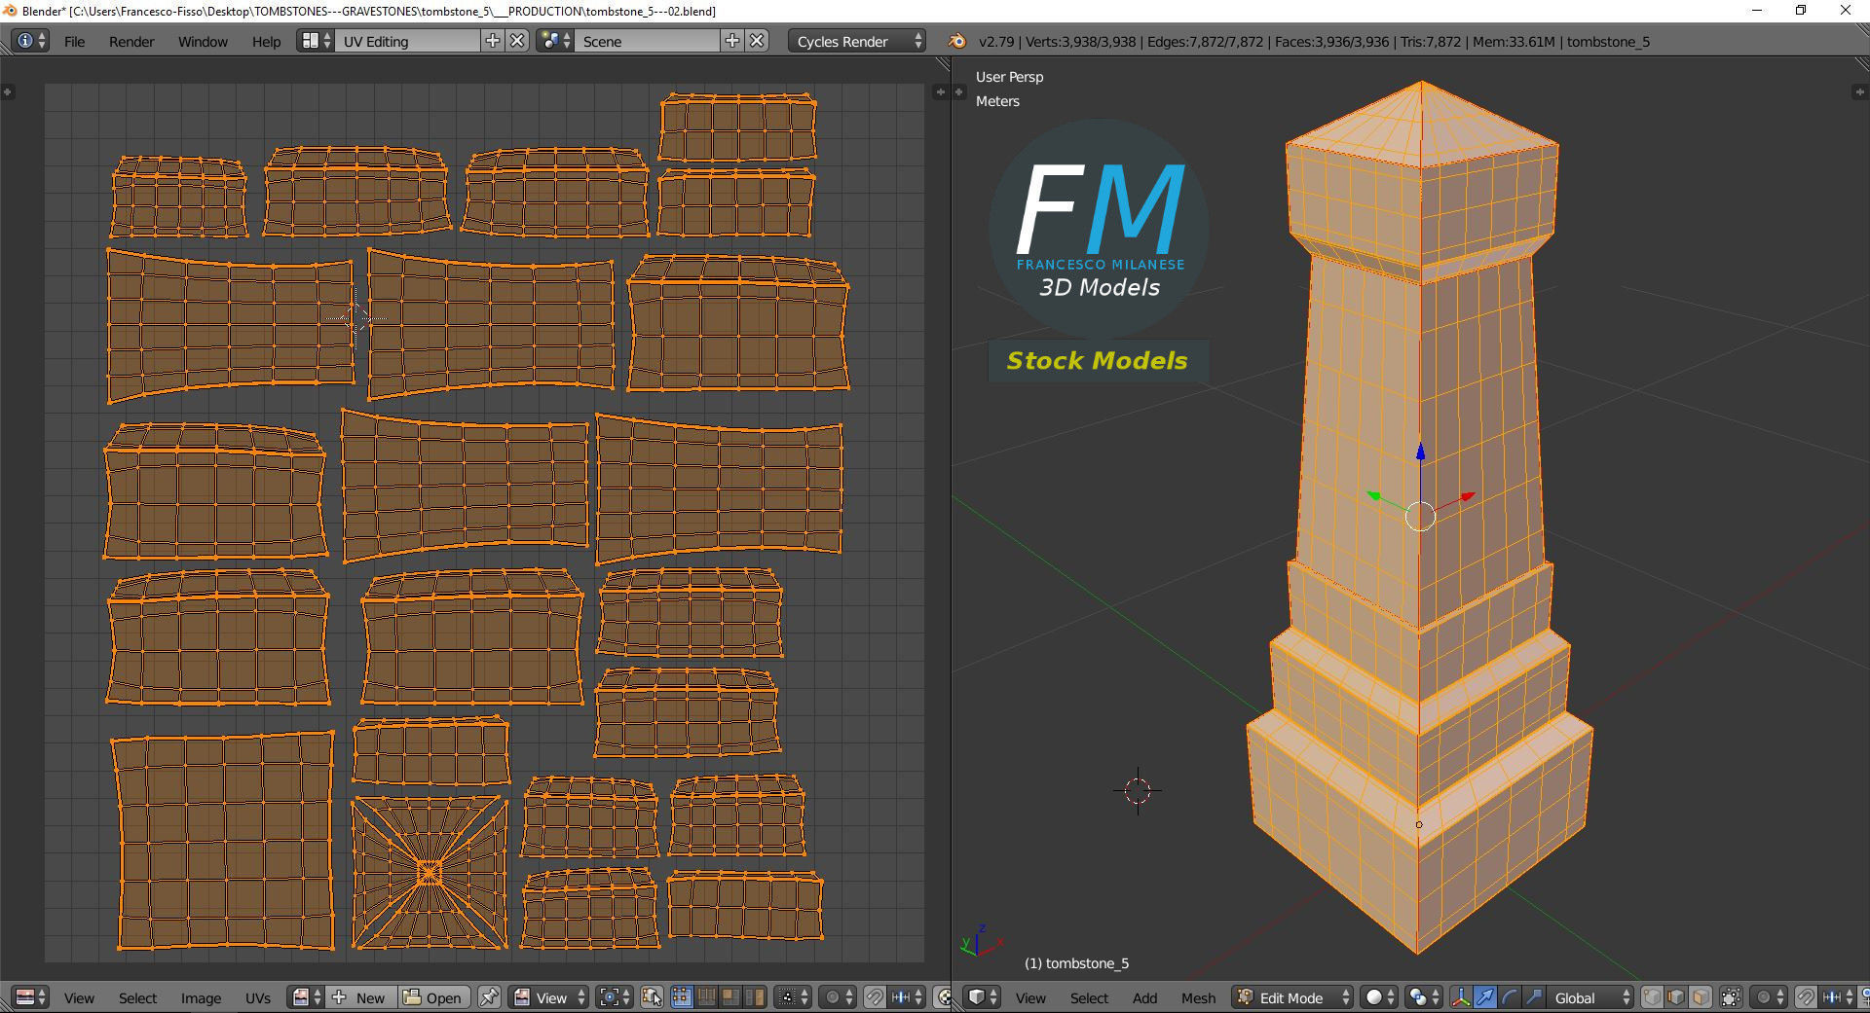Open 3D View pivot point selector
The image size is (1870, 1013).
coord(1423,997)
